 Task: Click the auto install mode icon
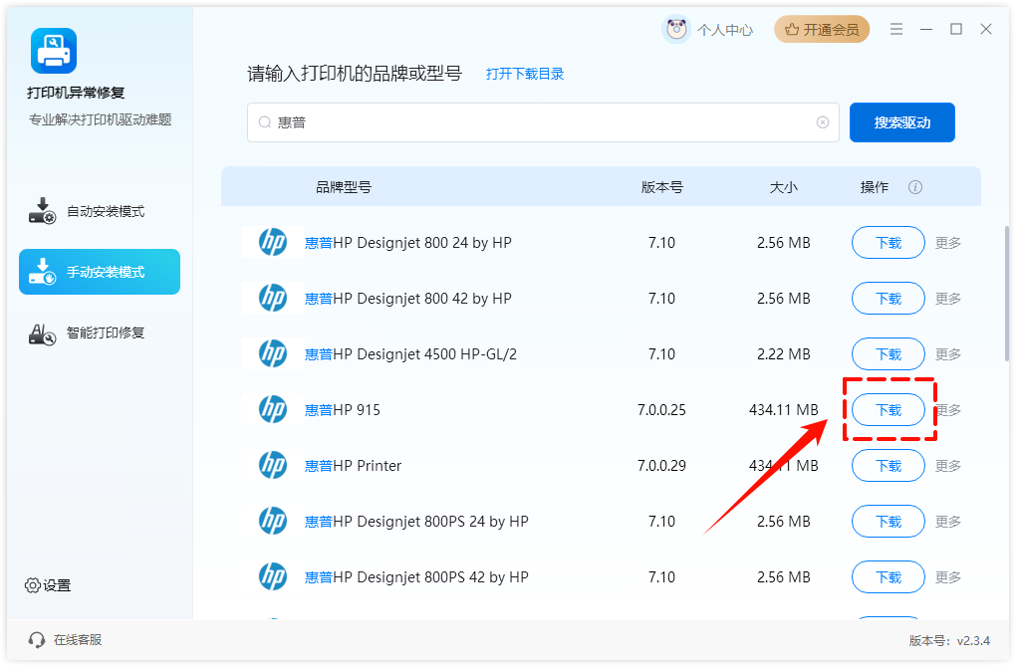(42, 211)
